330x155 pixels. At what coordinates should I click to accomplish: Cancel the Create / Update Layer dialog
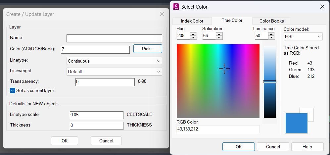pyautogui.click(x=106, y=141)
